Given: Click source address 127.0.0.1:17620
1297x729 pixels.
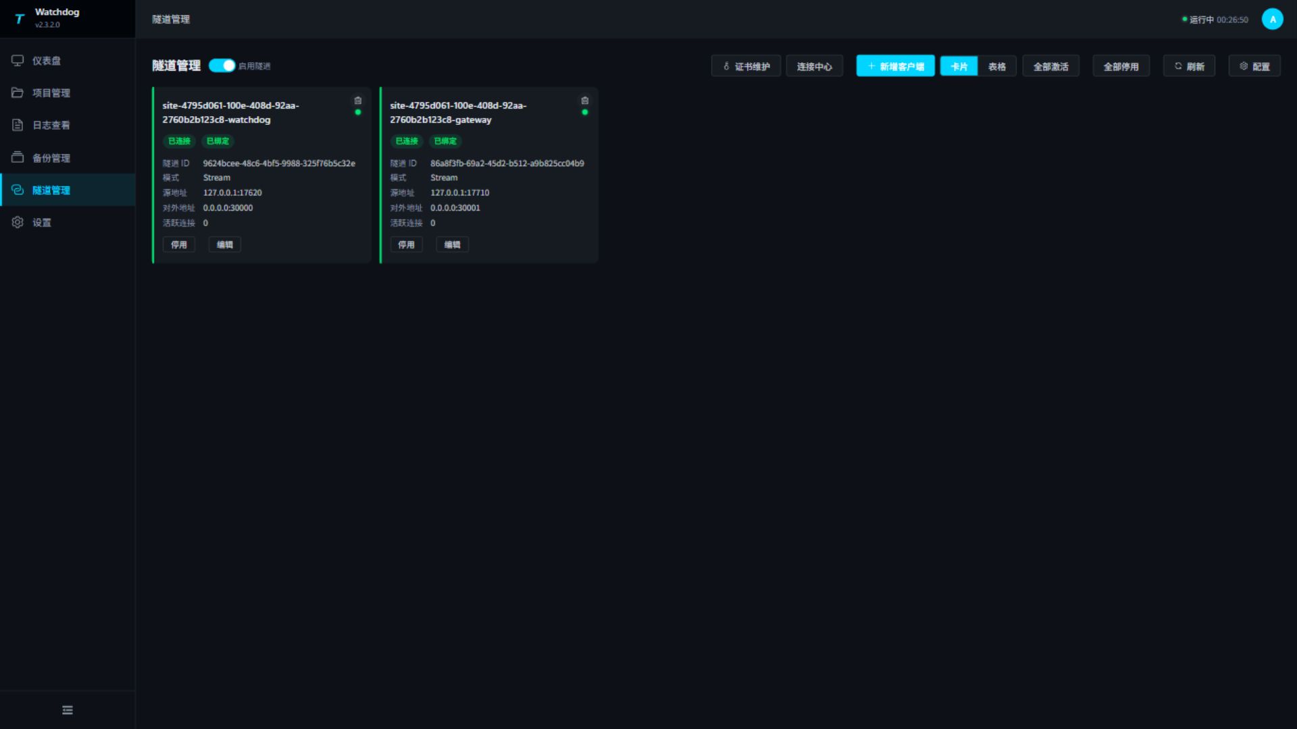Looking at the screenshot, I should (232, 193).
